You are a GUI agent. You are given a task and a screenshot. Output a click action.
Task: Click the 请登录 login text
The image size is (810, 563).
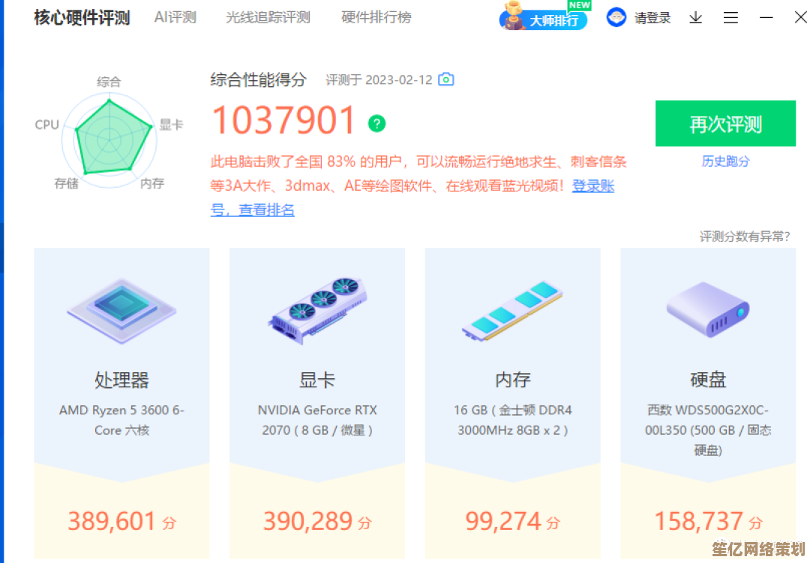652,18
